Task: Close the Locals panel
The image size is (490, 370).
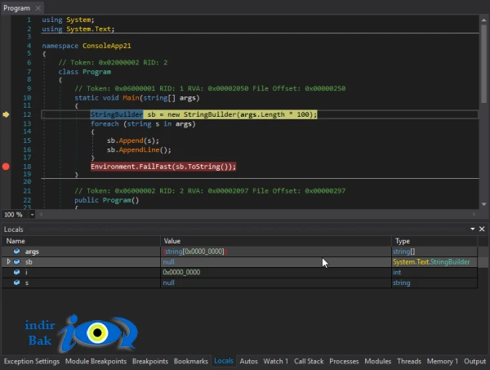Action: click(482, 229)
